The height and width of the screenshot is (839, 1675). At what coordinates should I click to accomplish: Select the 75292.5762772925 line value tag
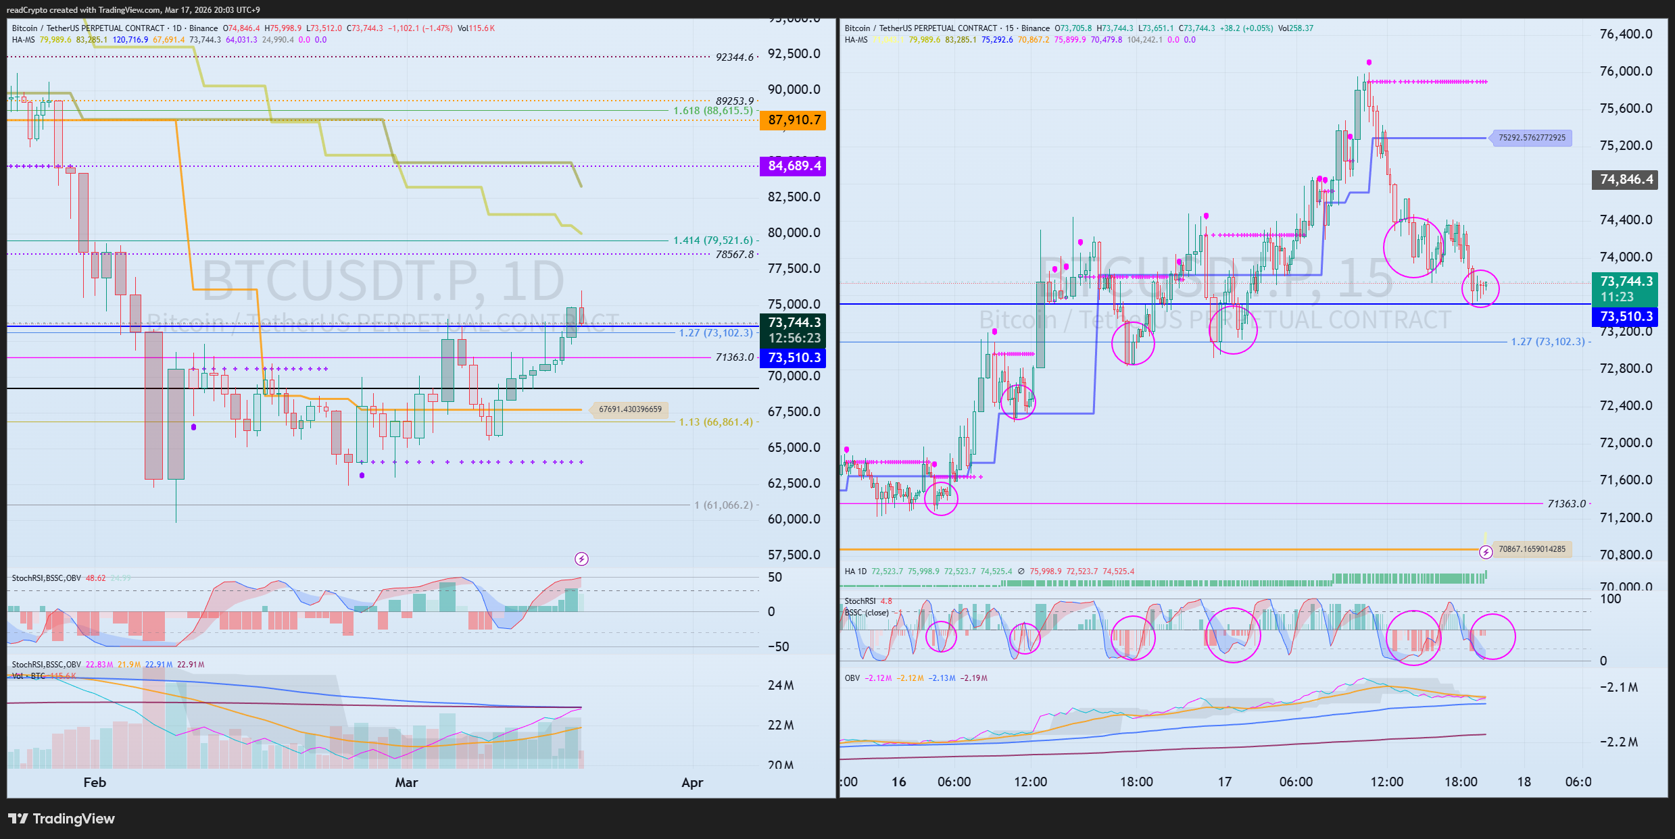(x=1531, y=138)
